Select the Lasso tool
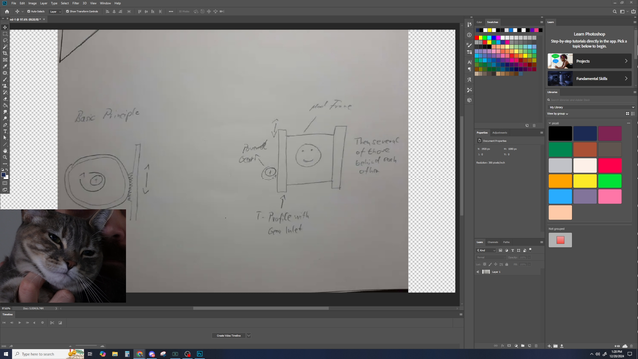The width and height of the screenshot is (638, 359). point(5,40)
